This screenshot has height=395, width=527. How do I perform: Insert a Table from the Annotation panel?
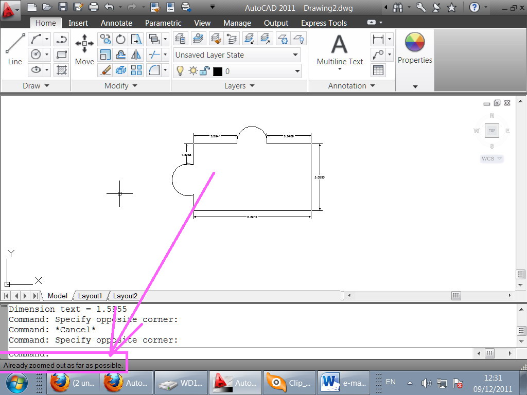[x=379, y=70]
